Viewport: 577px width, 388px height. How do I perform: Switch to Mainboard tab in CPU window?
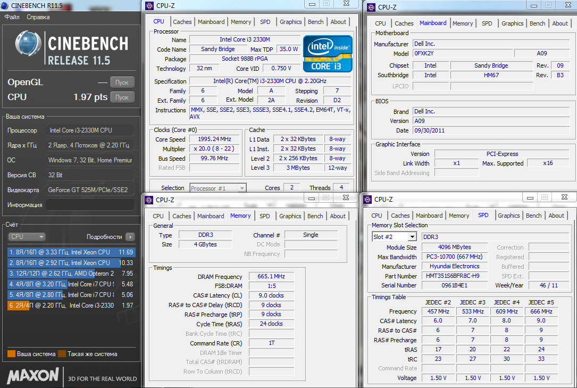(211, 22)
